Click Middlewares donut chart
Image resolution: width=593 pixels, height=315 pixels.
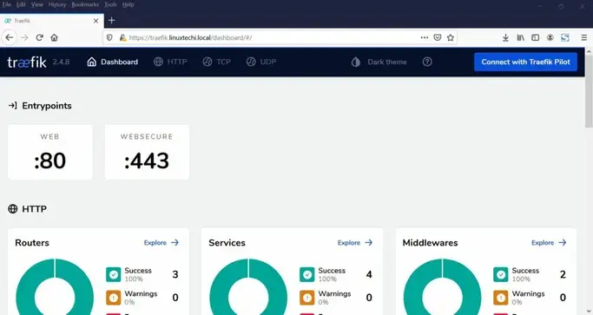pos(442,286)
